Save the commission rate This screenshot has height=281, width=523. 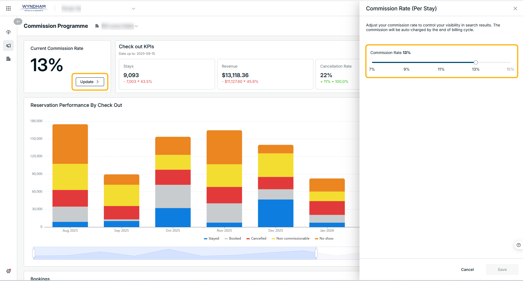pyautogui.click(x=502, y=270)
